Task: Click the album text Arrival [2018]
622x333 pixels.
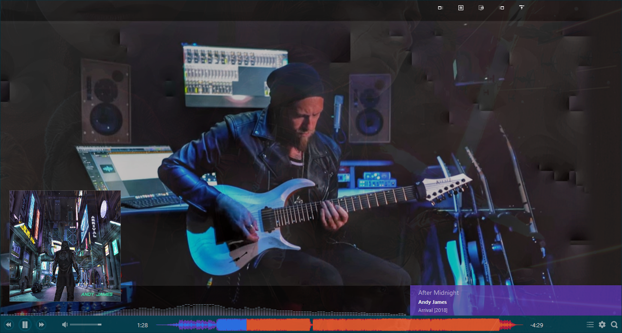Action: tap(433, 310)
